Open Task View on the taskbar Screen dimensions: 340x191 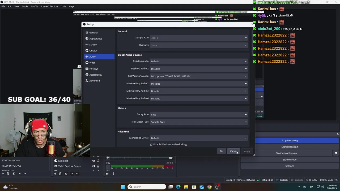pos(171,187)
